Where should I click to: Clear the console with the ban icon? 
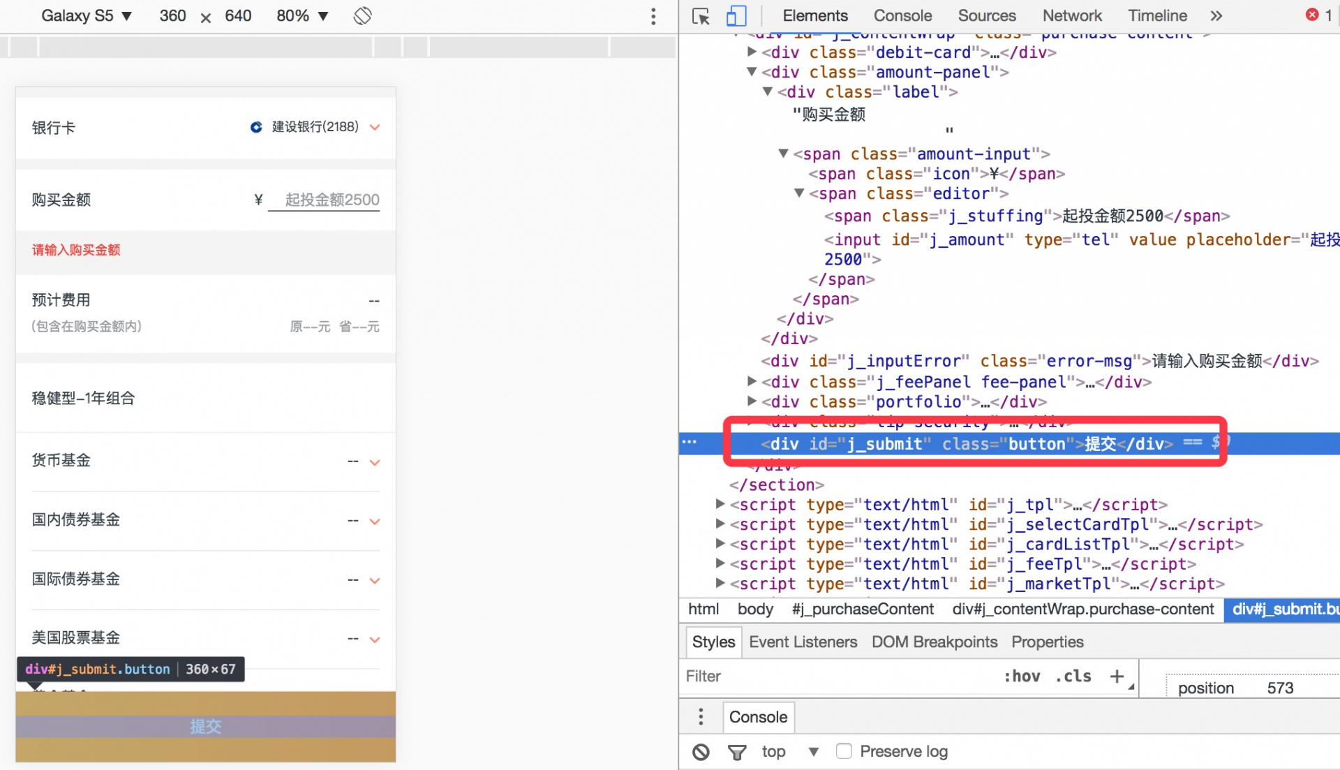pos(701,752)
